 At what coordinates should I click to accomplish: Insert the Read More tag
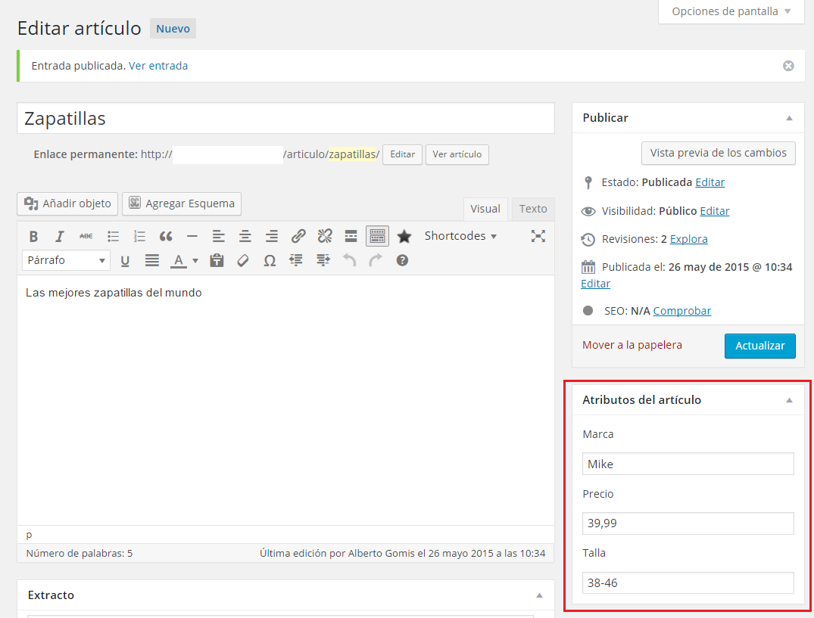pos(351,237)
